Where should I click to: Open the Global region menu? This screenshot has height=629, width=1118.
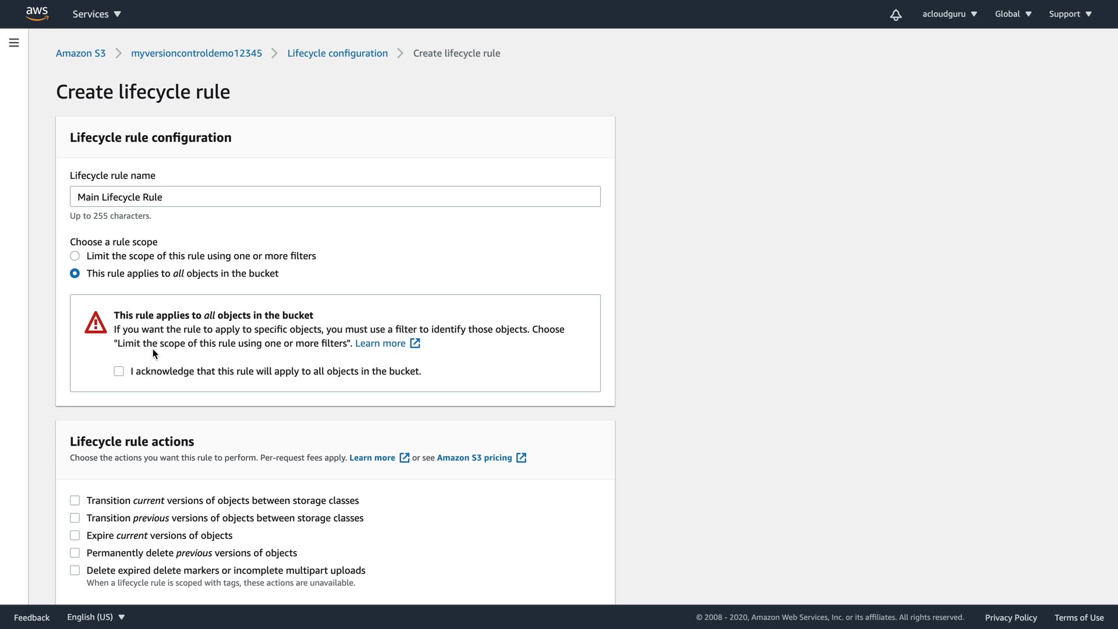click(1013, 14)
